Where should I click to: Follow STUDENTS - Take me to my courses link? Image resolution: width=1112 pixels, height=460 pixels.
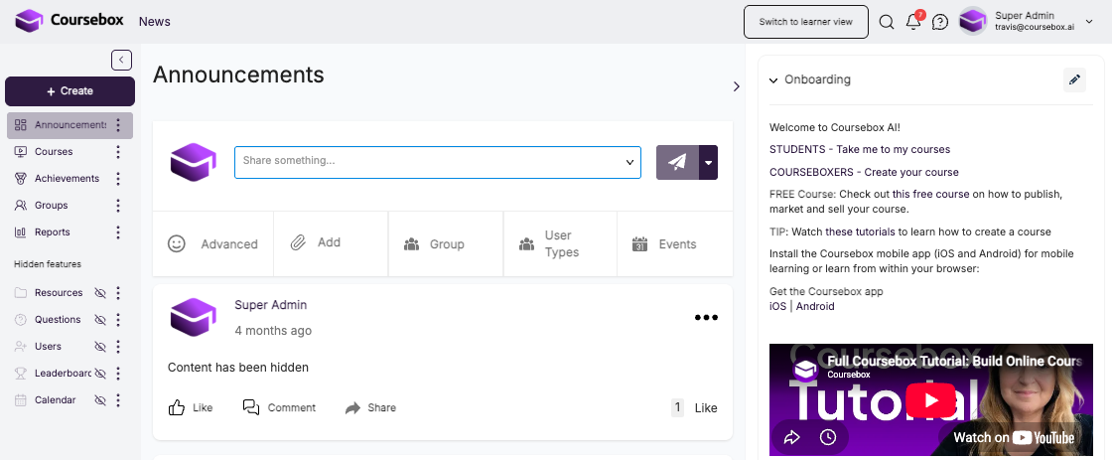tap(860, 150)
